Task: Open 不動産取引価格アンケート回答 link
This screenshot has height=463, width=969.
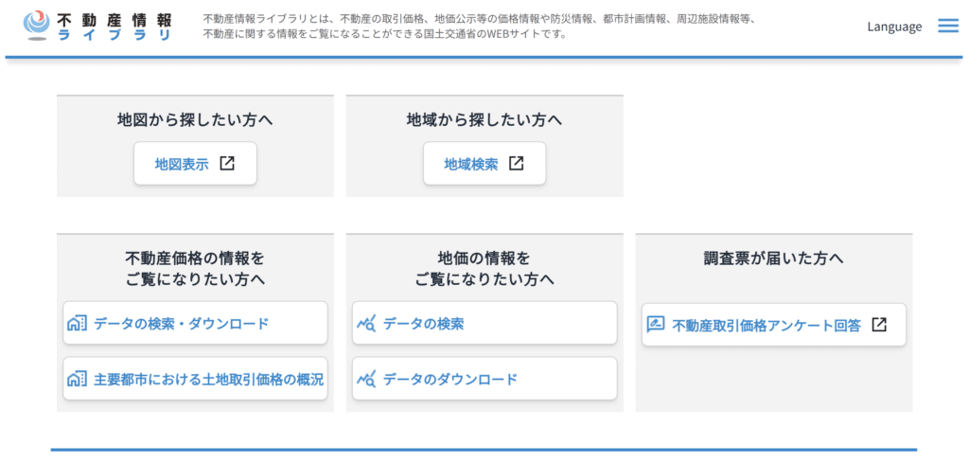Action: coord(766,326)
